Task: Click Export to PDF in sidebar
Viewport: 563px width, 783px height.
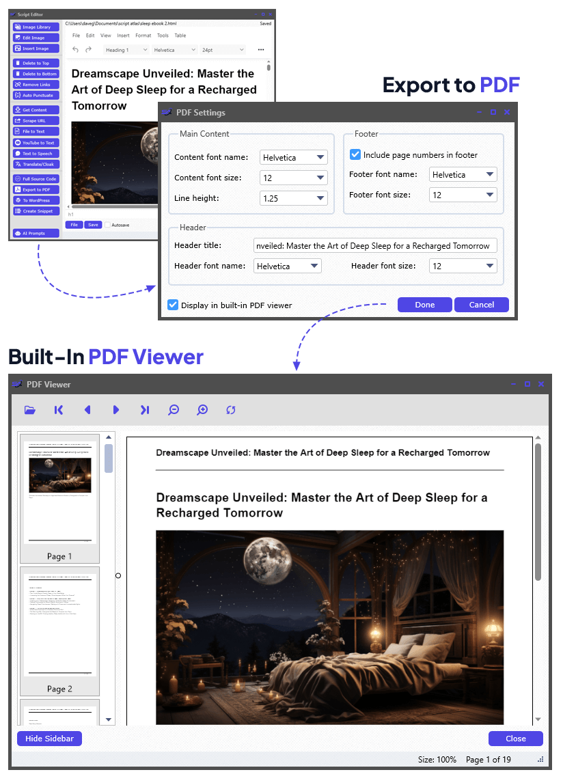Action: click(x=36, y=190)
